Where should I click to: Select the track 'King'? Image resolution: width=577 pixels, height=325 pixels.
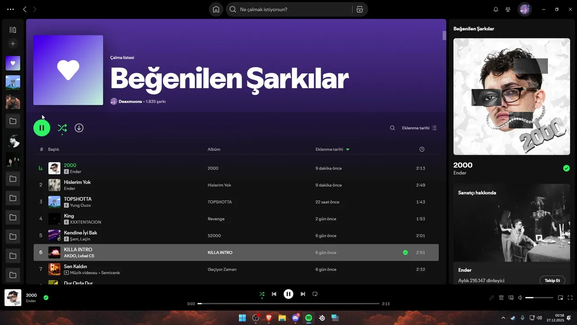(236, 219)
